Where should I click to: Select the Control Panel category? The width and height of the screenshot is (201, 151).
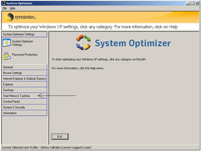tap(24, 102)
